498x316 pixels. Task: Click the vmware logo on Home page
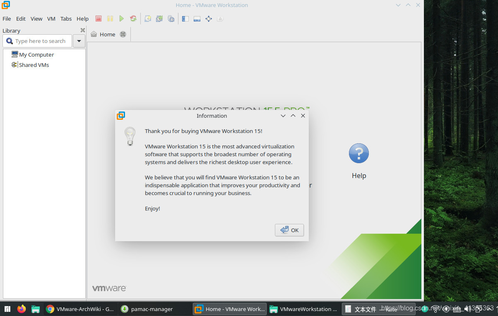[x=109, y=288]
